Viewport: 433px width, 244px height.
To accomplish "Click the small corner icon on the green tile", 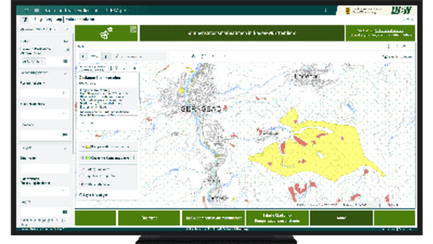I will [x=134, y=29].
